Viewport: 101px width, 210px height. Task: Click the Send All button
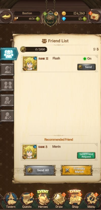click(x=40, y=170)
